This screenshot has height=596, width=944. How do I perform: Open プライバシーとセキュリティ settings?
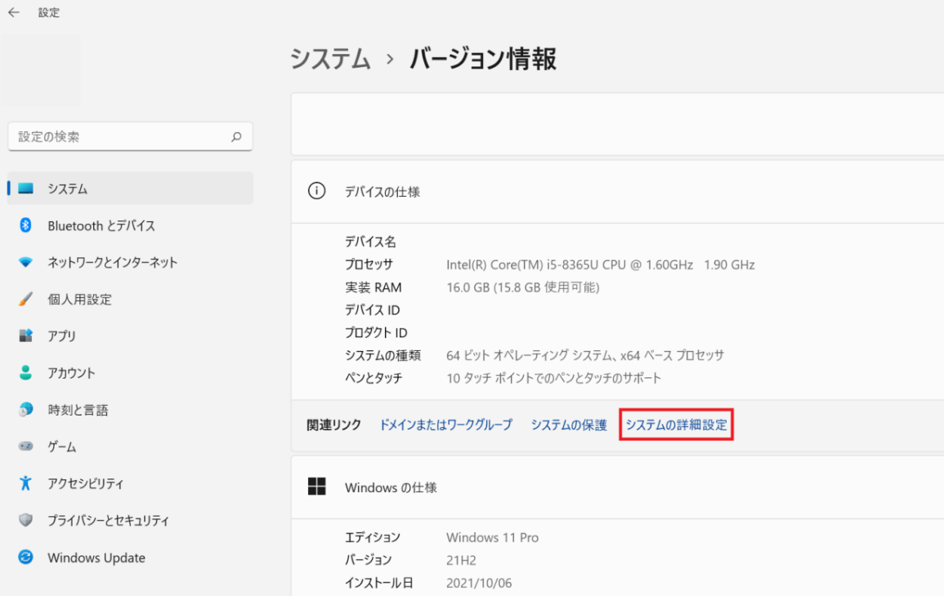click(130, 520)
